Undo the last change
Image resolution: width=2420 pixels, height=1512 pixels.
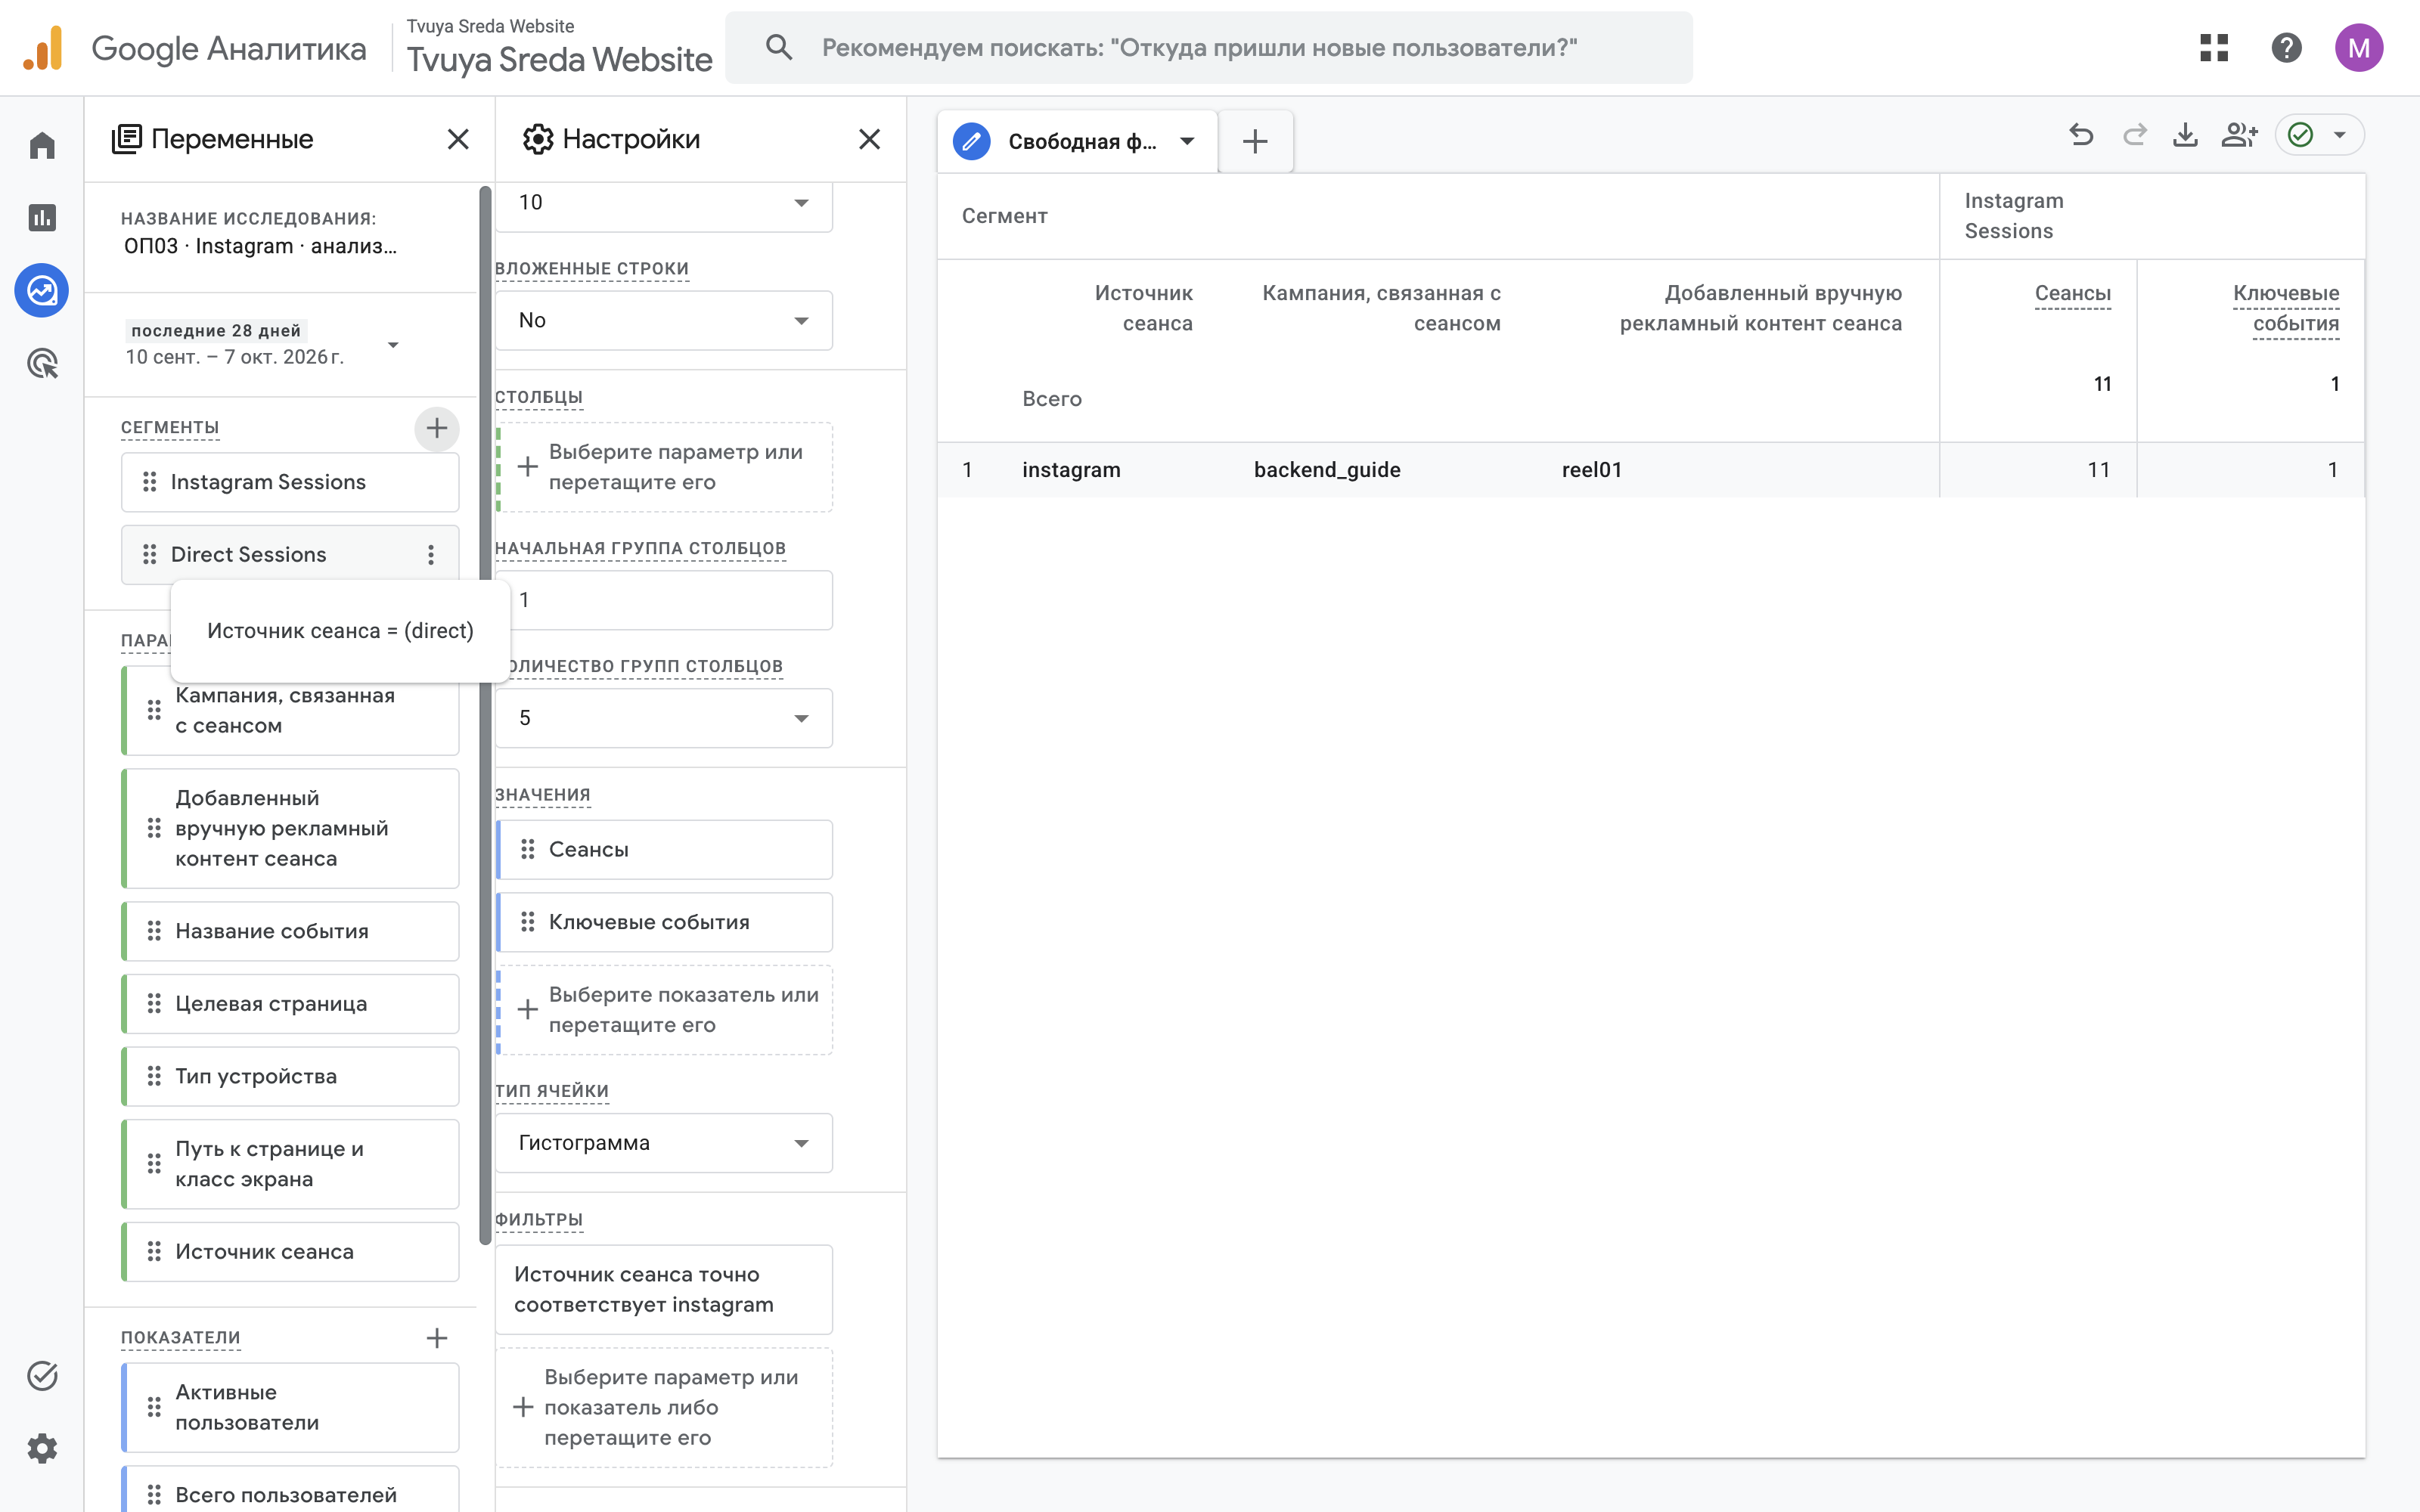(2081, 135)
